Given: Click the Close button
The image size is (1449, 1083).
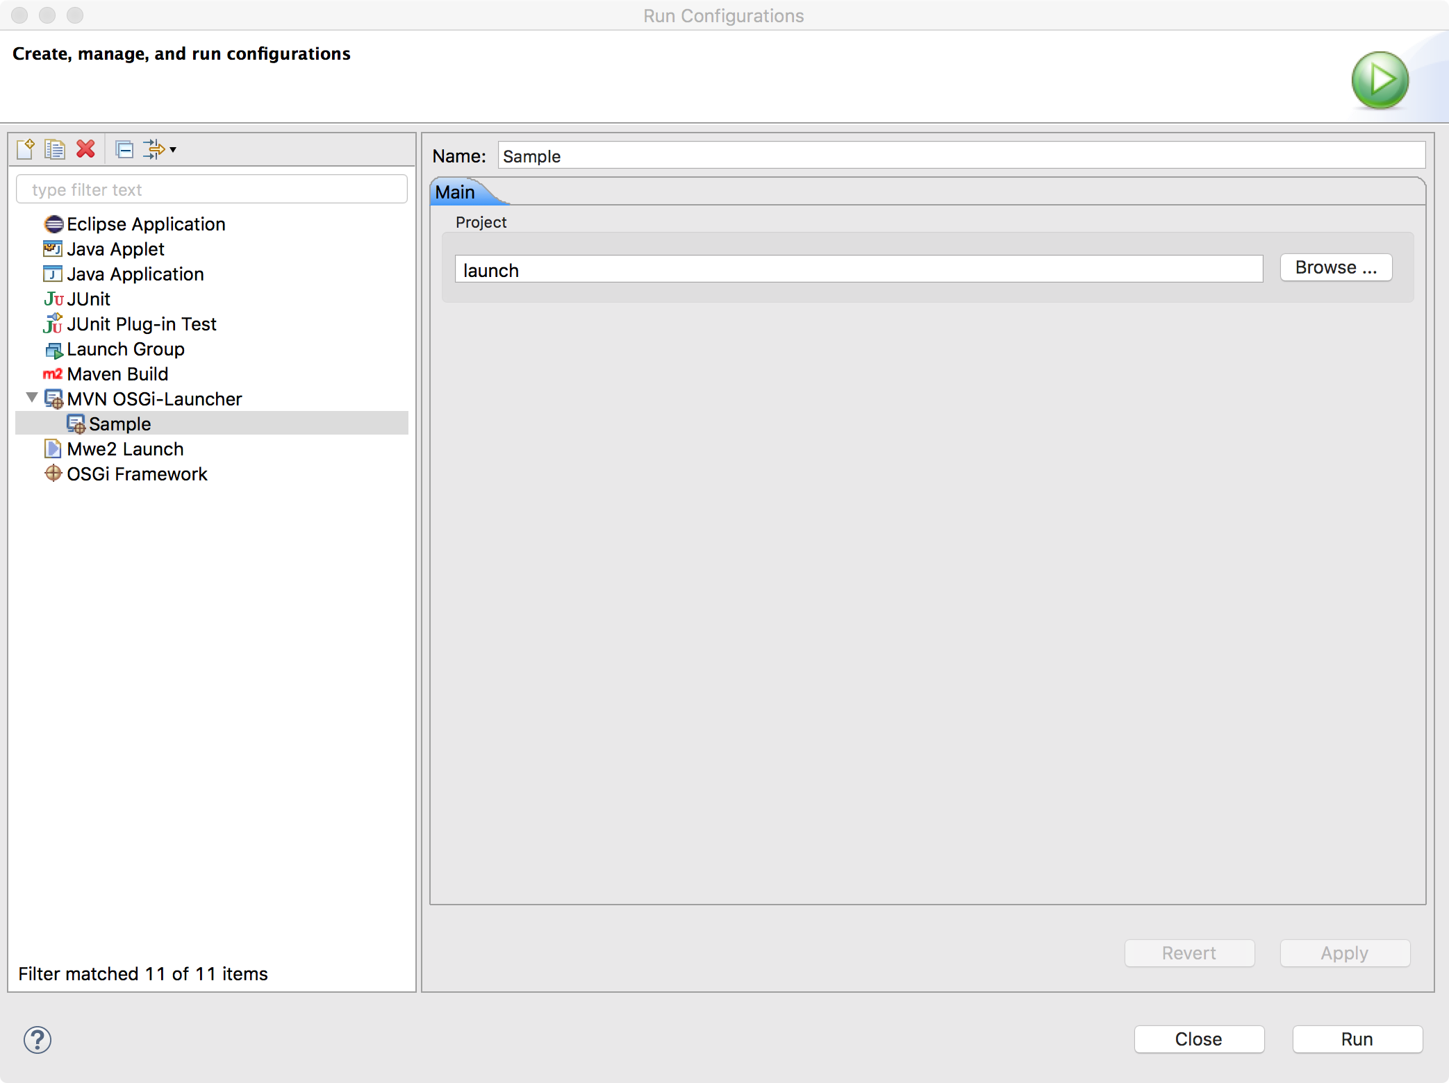Looking at the screenshot, I should point(1198,1039).
